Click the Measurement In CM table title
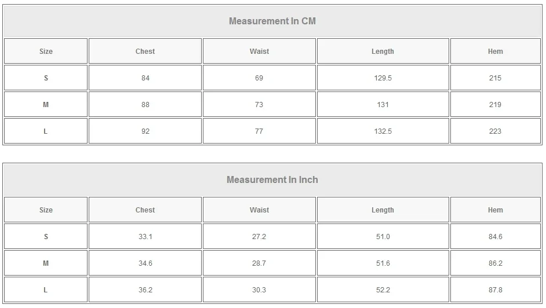The height and width of the screenshot is (308, 546). point(272,21)
